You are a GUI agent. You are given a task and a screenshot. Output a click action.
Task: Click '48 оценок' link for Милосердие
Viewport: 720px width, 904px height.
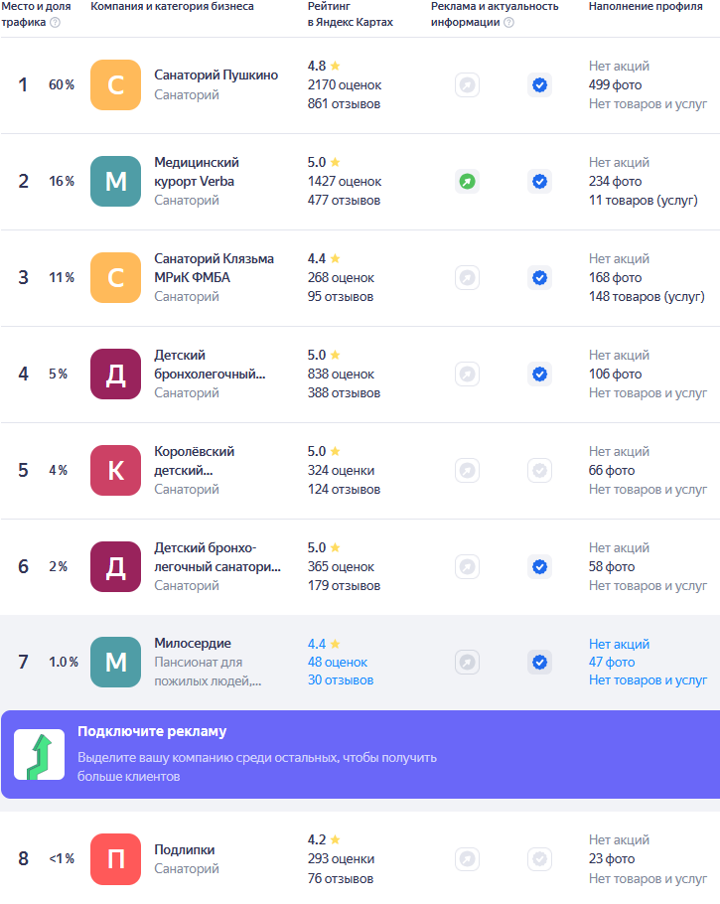[337, 662]
